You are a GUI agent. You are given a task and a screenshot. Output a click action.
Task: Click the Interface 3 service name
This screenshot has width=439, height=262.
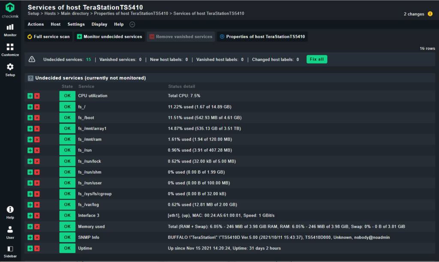pyautogui.click(x=88, y=216)
